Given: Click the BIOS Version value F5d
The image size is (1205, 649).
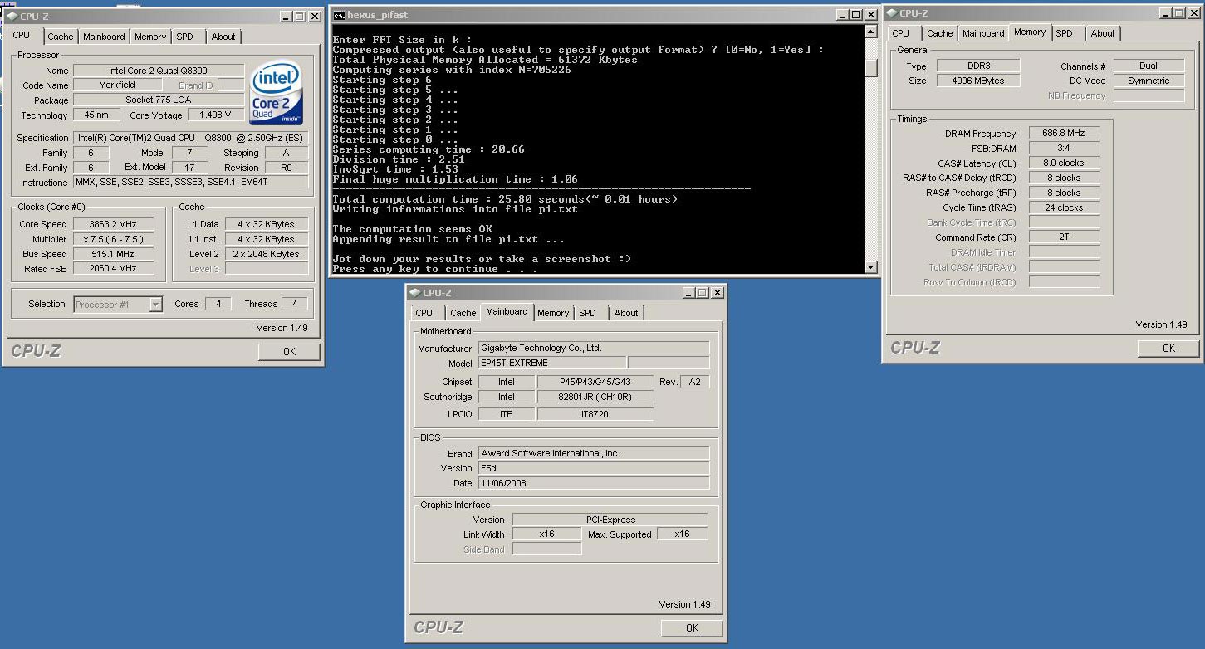Looking at the screenshot, I should [x=594, y=468].
